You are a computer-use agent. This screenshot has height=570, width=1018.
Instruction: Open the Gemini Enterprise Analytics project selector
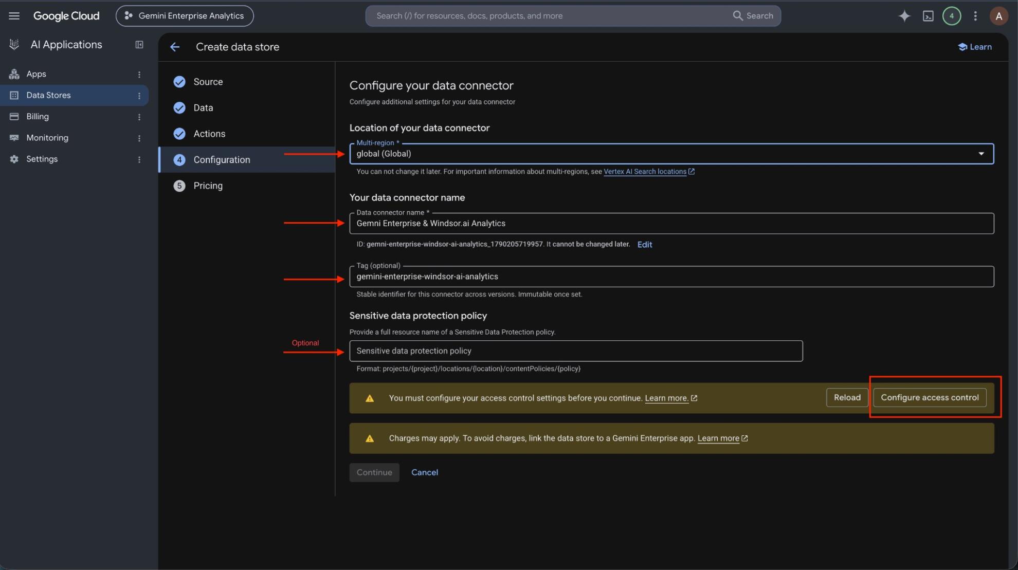(185, 16)
